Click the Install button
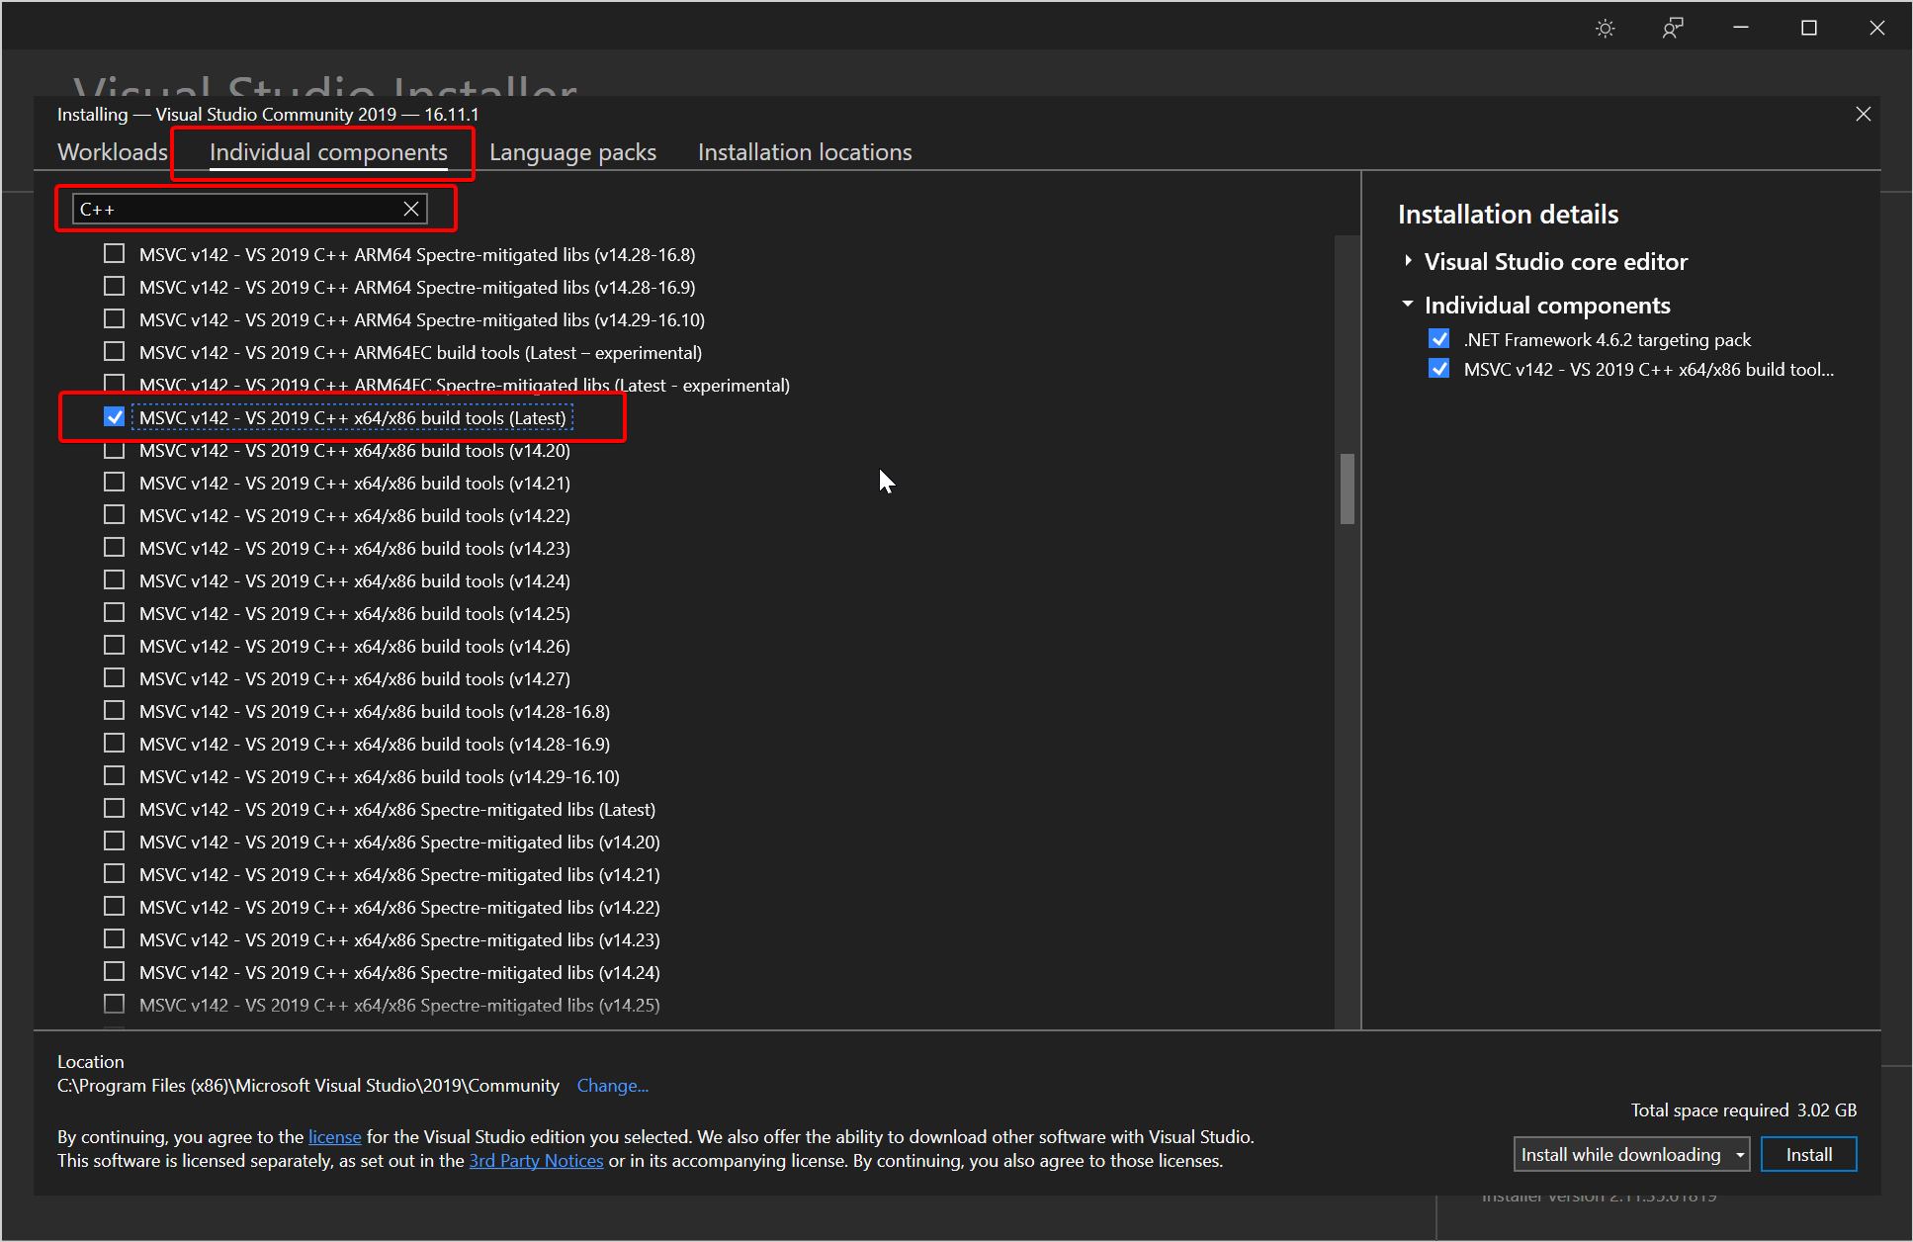The image size is (1913, 1242). tap(1808, 1154)
